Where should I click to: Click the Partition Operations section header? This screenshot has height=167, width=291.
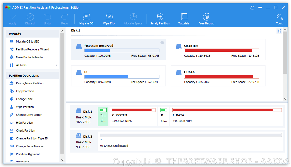pyautogui.click(x=33, y=76)
